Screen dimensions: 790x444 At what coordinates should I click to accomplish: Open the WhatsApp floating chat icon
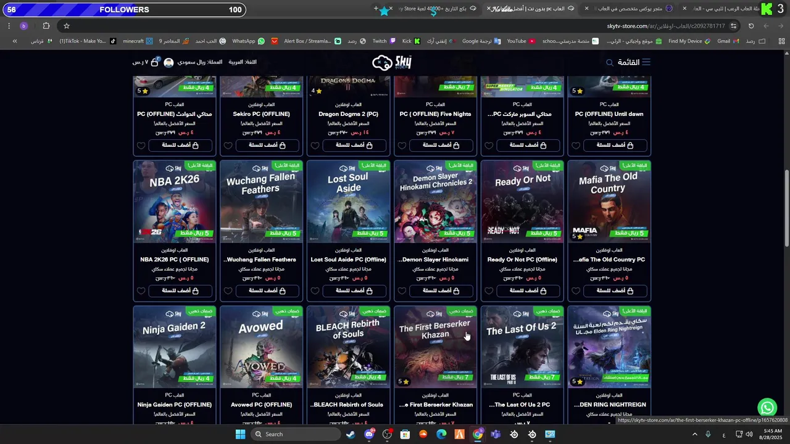tap(767, 408)
